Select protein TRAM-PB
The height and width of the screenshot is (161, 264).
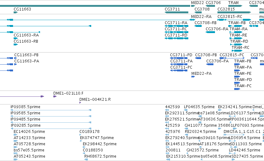pos(243,61)
